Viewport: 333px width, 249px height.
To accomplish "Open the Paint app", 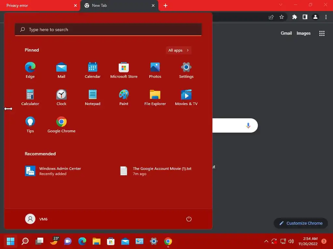I will click(124, 98).
